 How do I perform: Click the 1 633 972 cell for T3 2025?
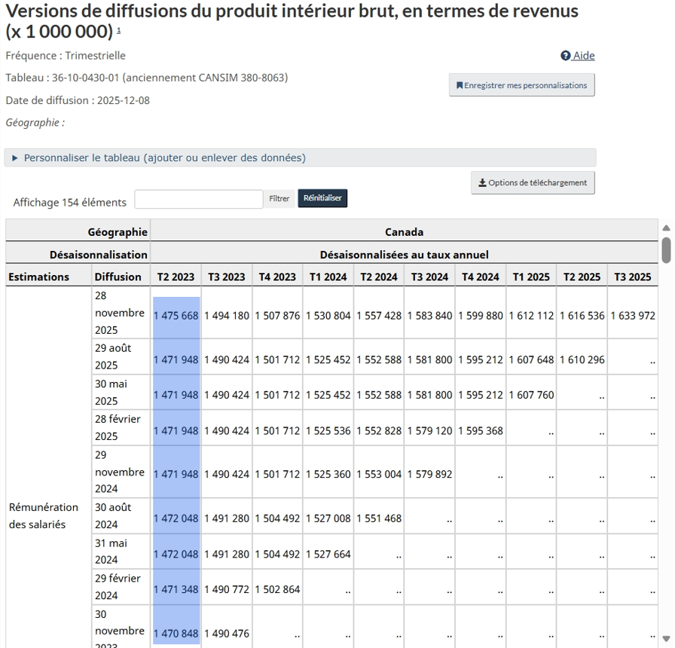(632, 316)
